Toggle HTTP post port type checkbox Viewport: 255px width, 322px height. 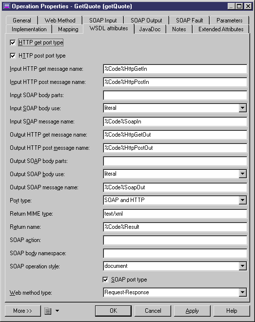(x=13, y=56)
